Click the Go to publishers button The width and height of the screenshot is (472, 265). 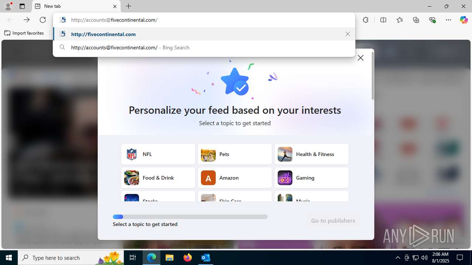click(333, 220)
